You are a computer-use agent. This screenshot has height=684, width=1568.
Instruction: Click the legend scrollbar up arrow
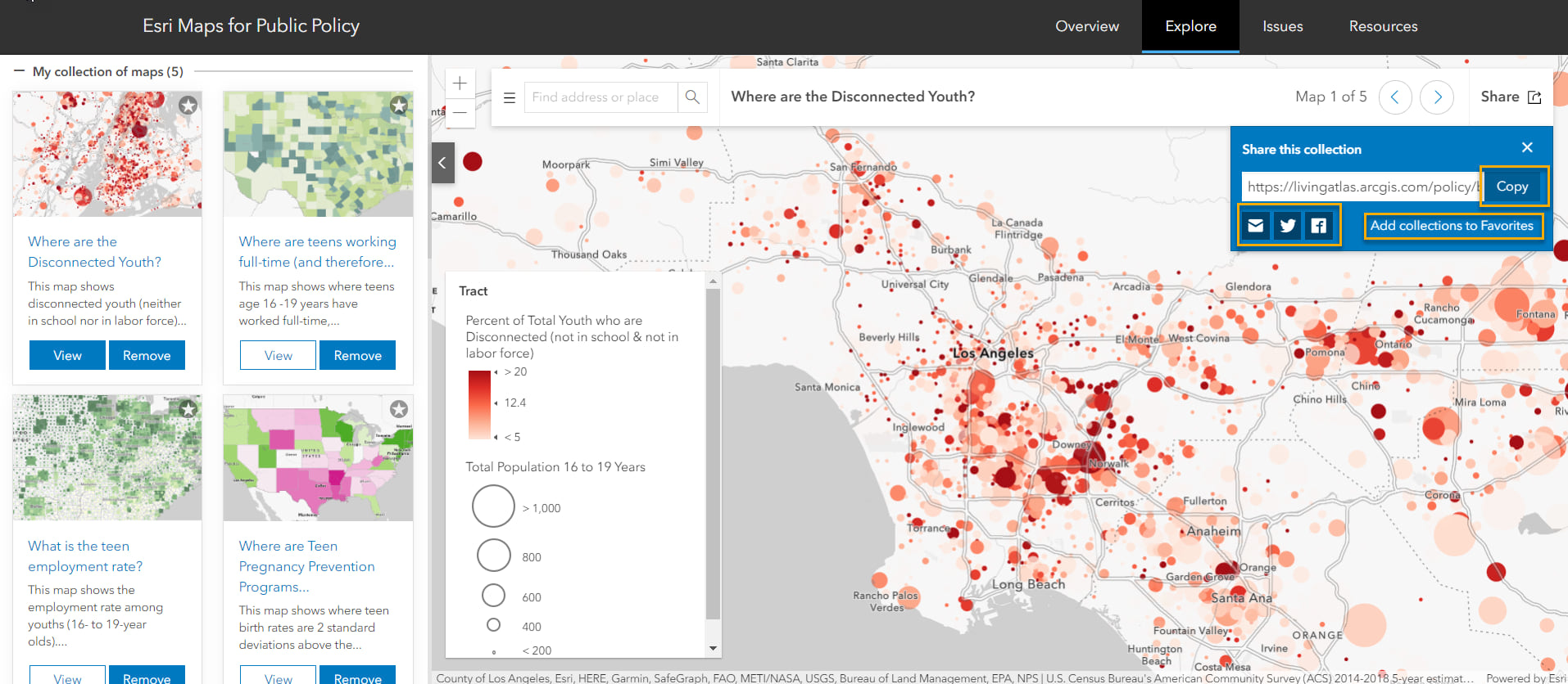(713, 281)
